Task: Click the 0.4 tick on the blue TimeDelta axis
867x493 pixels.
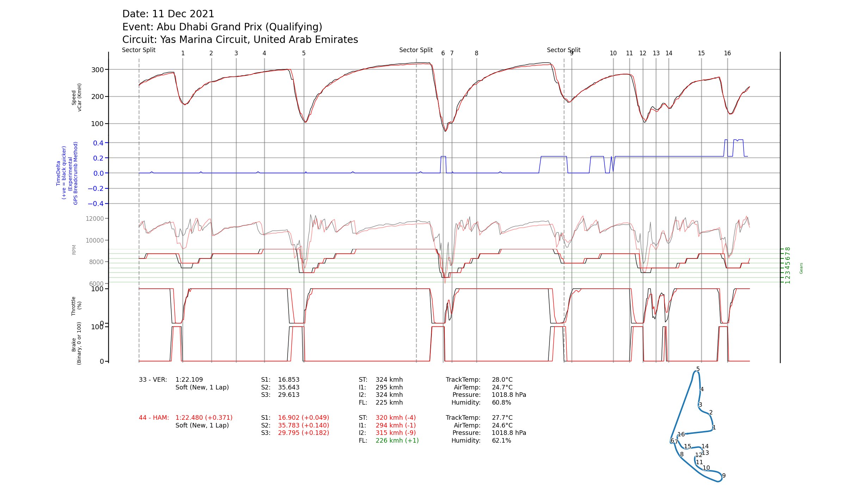Action: pyautogui.click(x=98, y=143)
